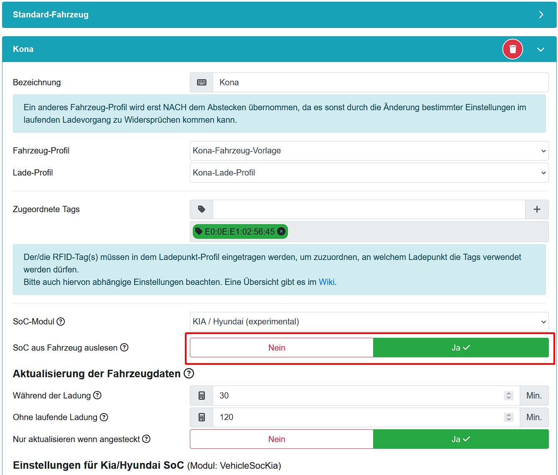Set Nur aktualisieren wenn angesteckt to Nein
The height and width of the screenshot is (475, 558).
pos(282,439)
